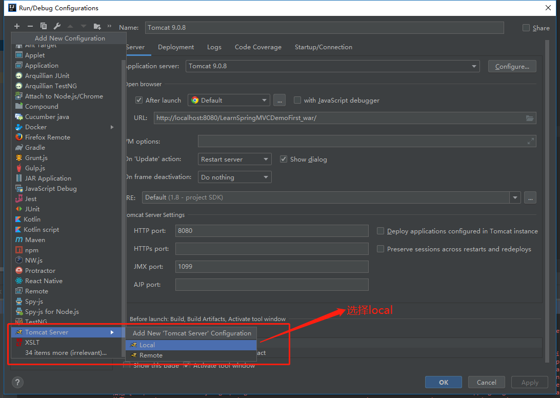This screenshot has height=398, width=560.
Task: Choose Remote Tomcat Server option
Action: (x=191, y=355)
